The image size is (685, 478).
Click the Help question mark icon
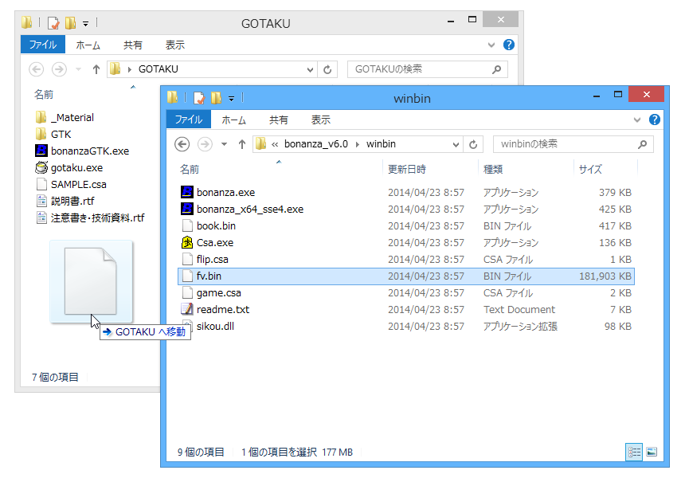(x=654, y=119)
